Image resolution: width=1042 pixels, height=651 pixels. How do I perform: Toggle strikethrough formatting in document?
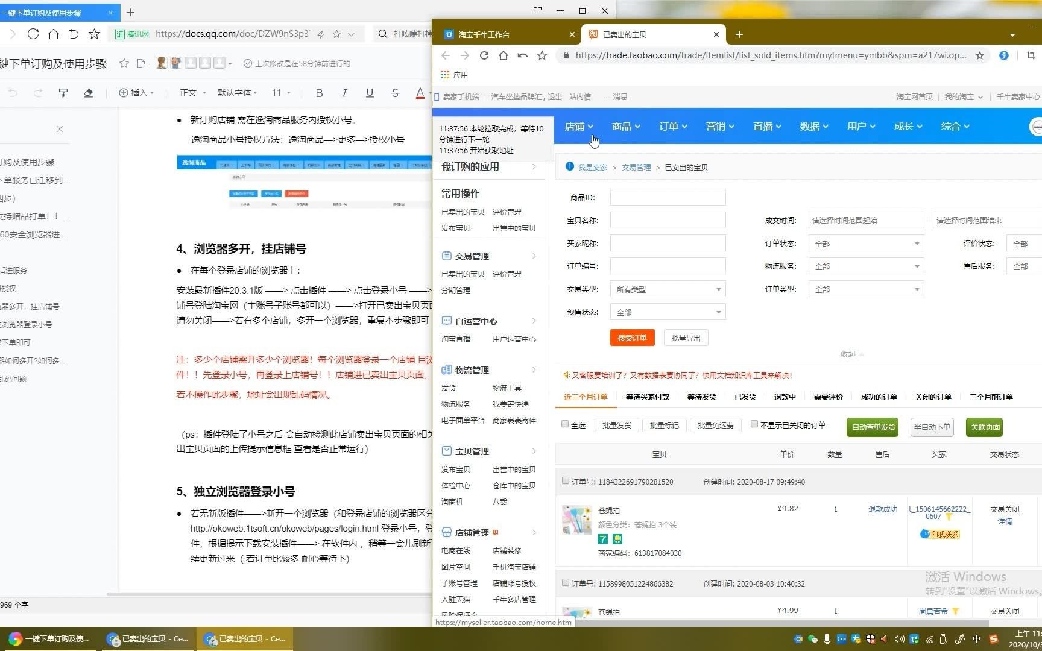tap(395, 93)
